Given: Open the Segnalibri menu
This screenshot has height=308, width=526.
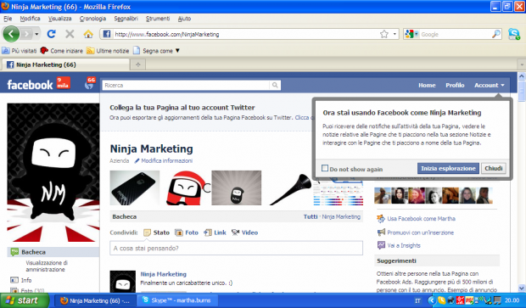Looking at the screenshot, I should coord(126,19).
